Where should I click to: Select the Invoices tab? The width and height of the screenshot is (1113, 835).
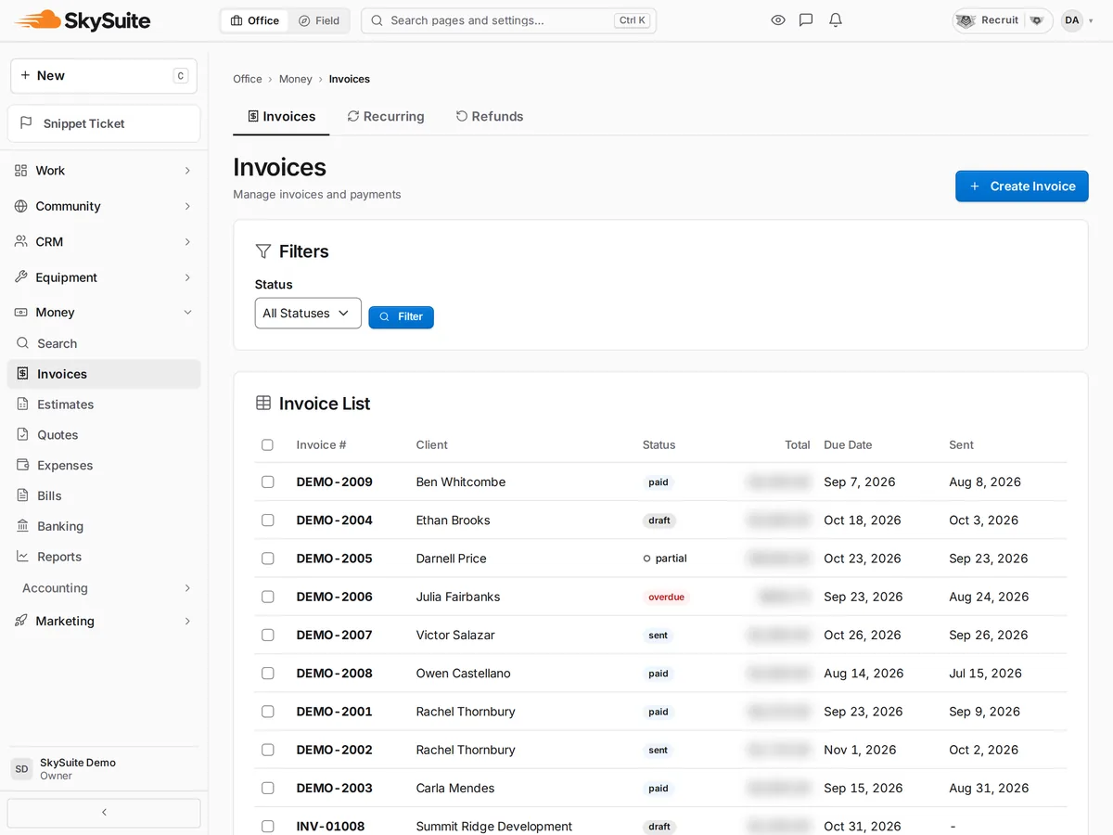pos(281,116)
